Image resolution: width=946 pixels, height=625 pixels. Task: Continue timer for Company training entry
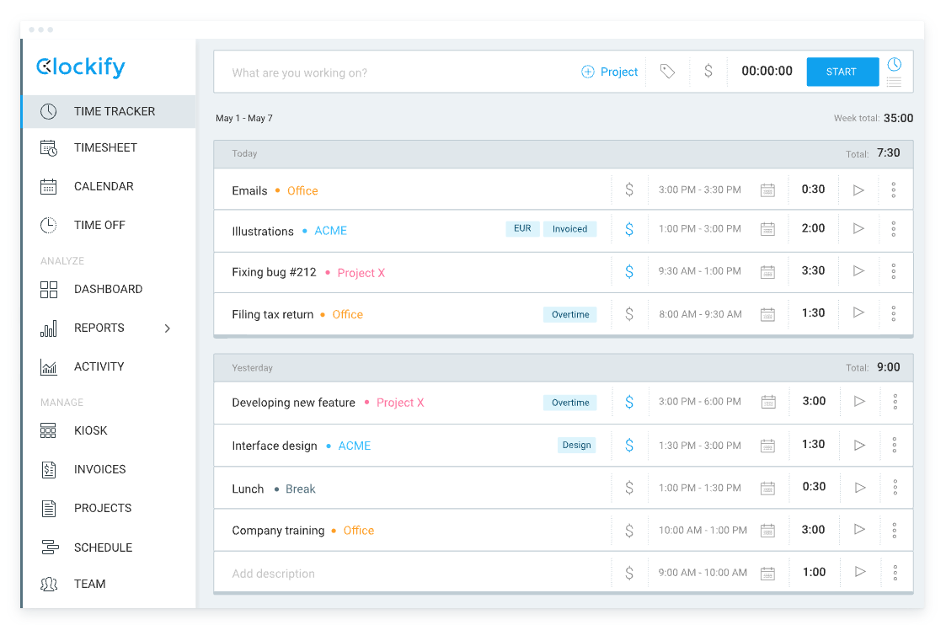pyautogui.click(x=858, y=530)
